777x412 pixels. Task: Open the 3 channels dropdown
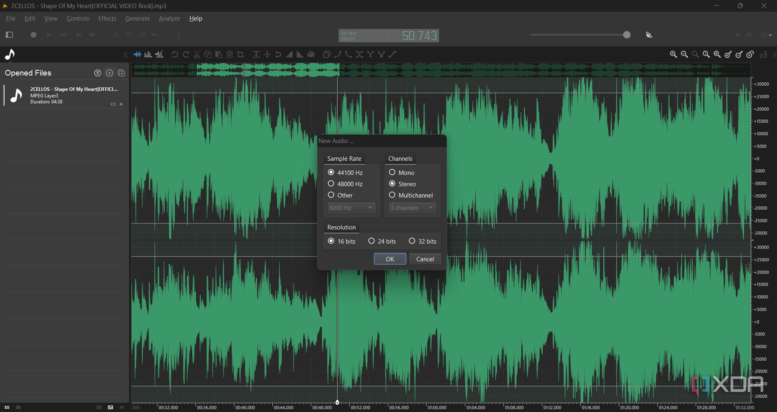tap(412, 208)
